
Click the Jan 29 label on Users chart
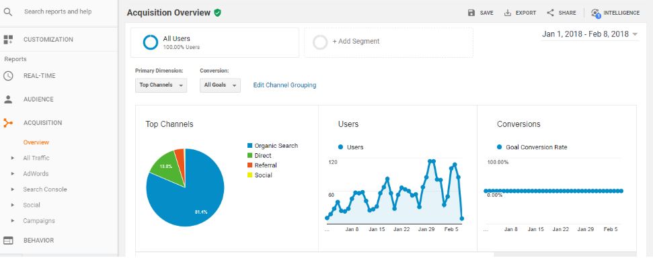(x=426, y=229)
